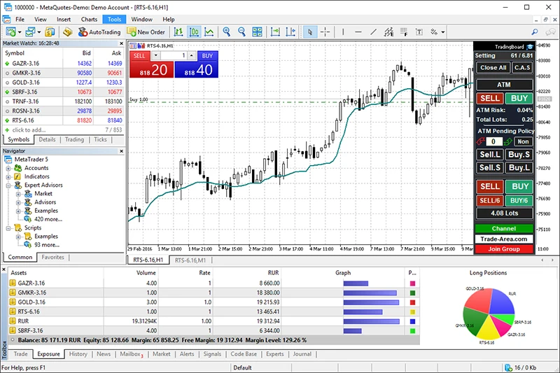Tile chart windows using the toolbar icon

[257, 32]
